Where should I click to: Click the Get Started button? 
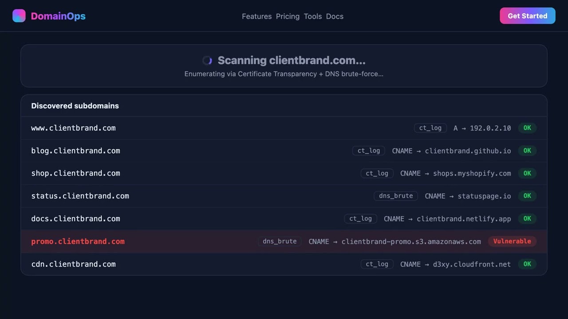pos(528,16)
